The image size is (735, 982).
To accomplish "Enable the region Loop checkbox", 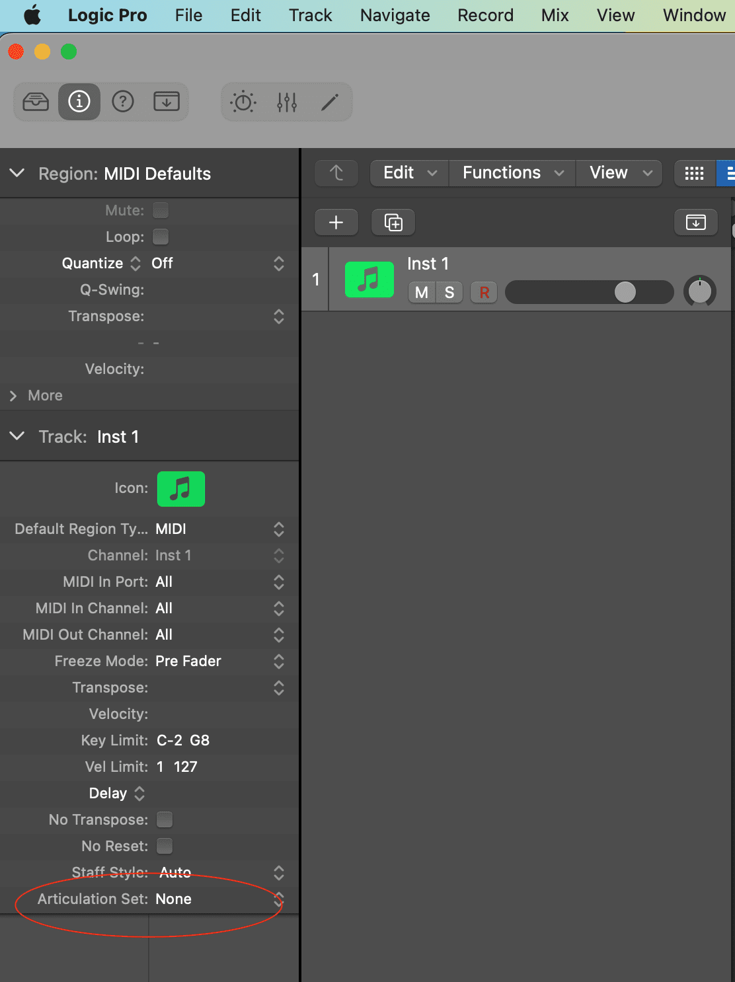I will coord(161,237).
